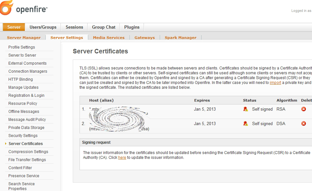The image size is (312, 191).
Task: Click the DSA row self-signed warning icon
Action: (246, 123)
